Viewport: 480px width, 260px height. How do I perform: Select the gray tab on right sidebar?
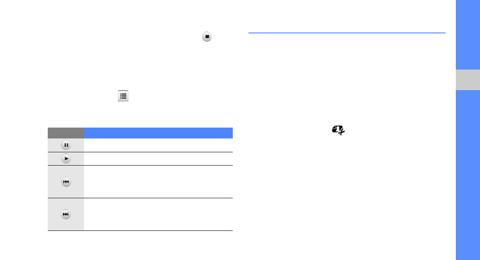[x=468, y=80]
